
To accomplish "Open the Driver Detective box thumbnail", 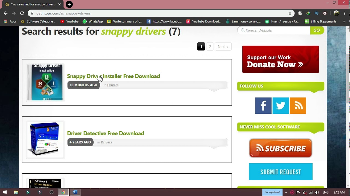I will tap(45, 140).
